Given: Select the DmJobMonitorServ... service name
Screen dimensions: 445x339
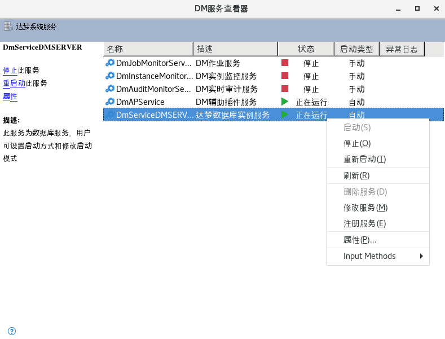Looking at the screenshot, I should 154,63.
